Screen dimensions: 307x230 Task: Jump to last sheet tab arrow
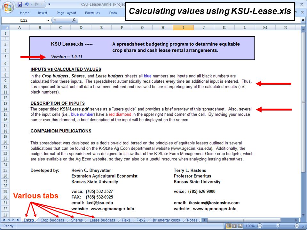18,220
